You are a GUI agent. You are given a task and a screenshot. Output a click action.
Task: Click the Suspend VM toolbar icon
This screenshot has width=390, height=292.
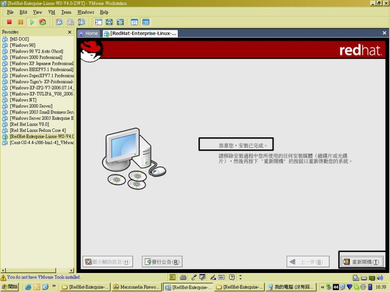(20, 22)
